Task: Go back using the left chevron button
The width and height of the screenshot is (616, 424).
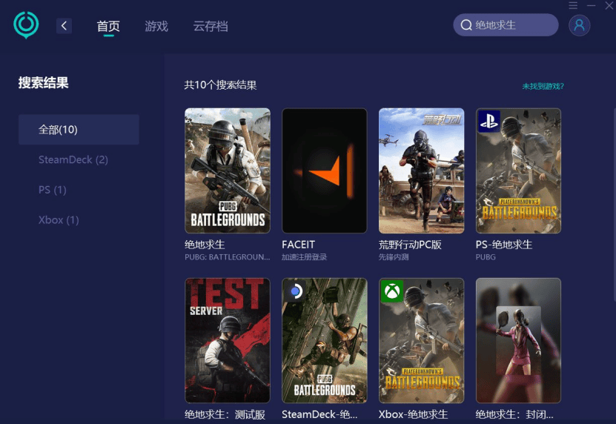Action: [64, 26]
